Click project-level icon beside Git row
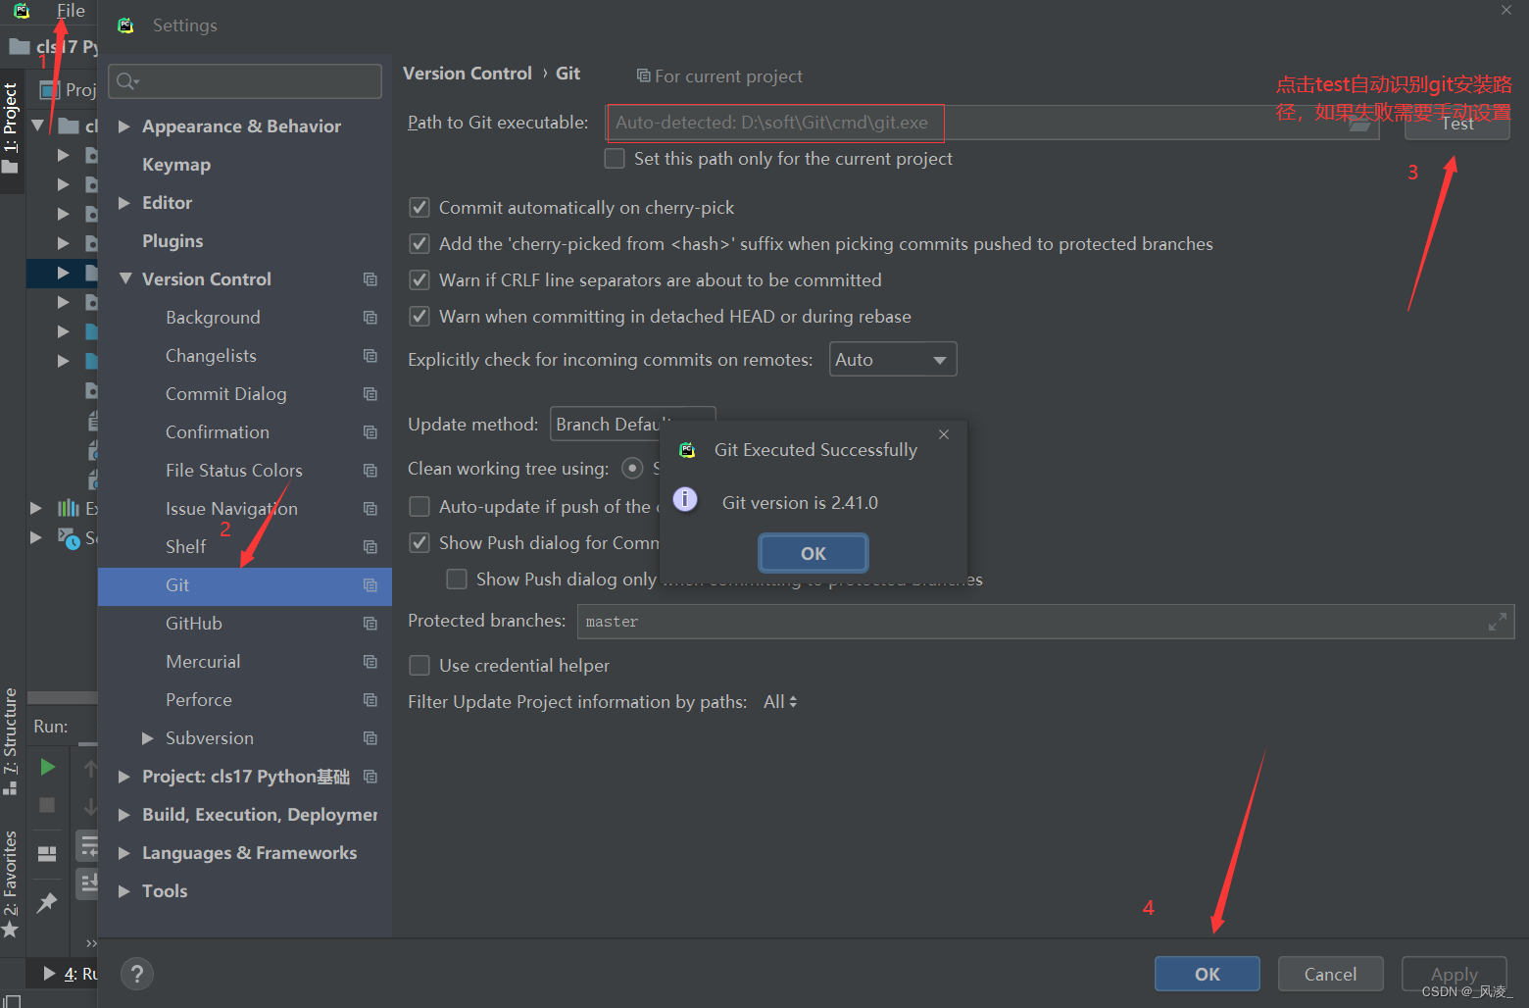This screenshot has height=1008, width=1529. [x=370, y=585]
